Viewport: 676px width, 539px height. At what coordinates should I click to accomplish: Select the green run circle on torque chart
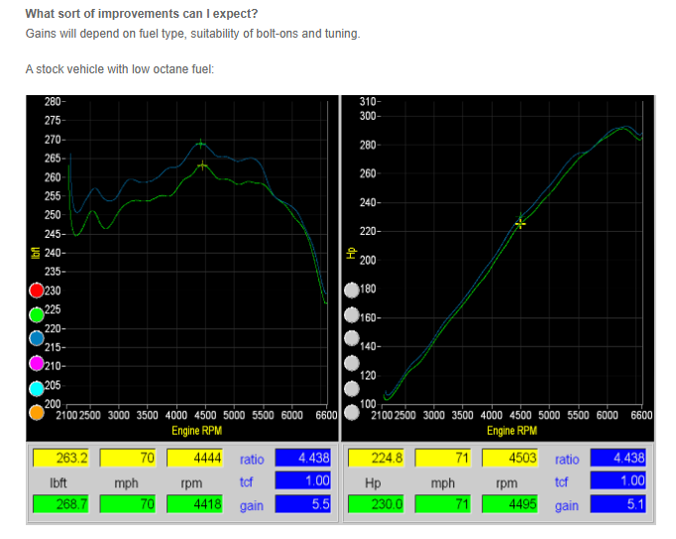coord(37,315)
